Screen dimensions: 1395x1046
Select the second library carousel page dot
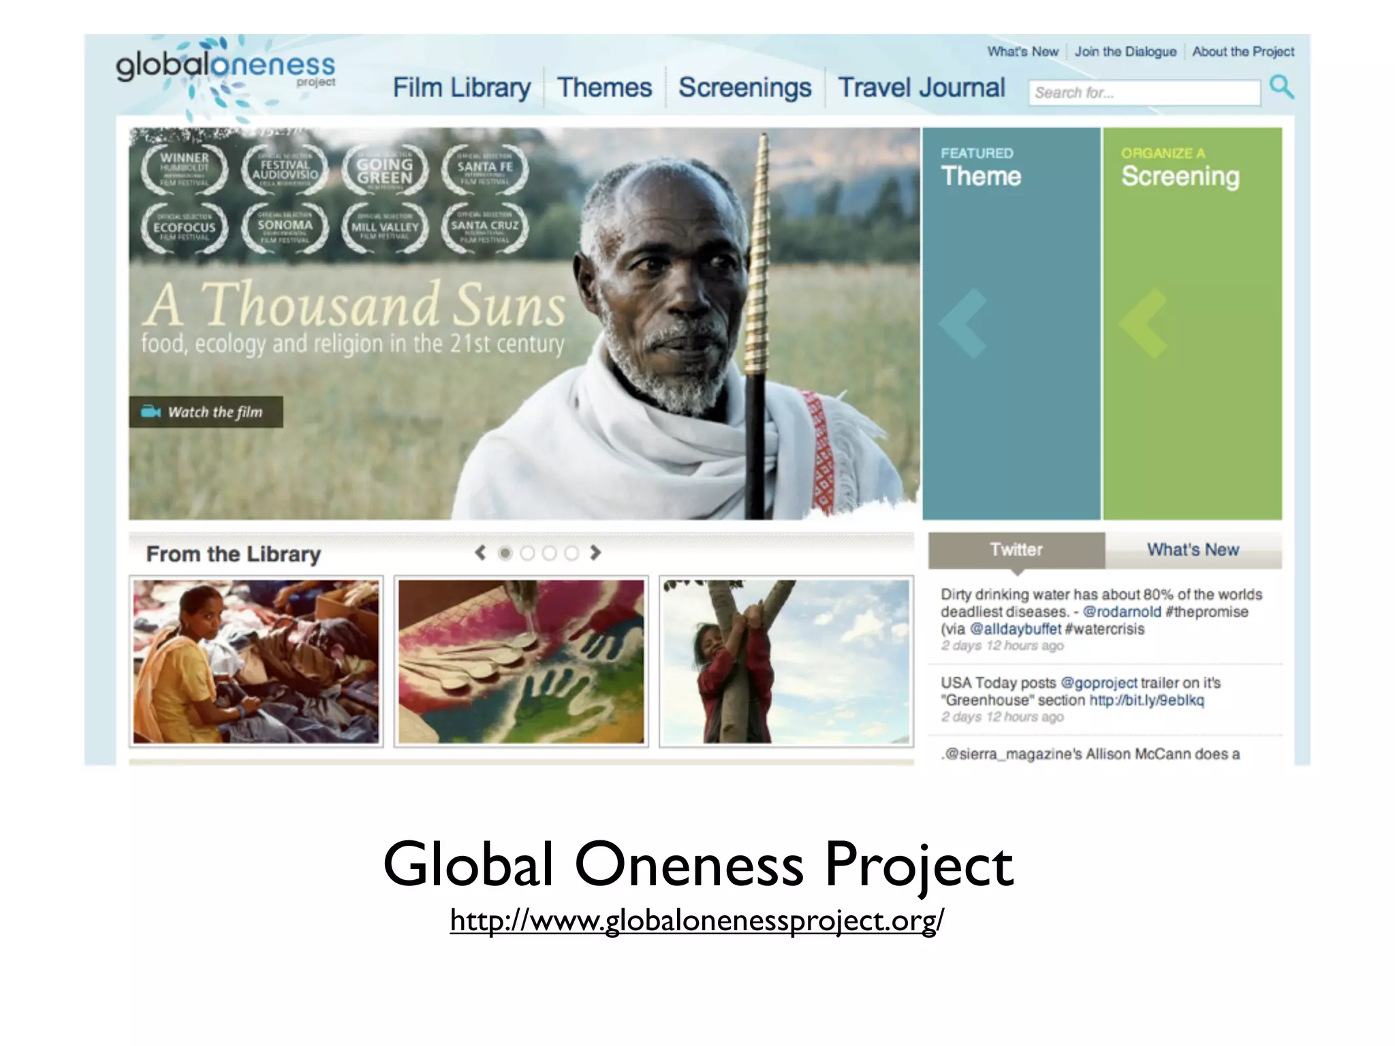[527, 554]
